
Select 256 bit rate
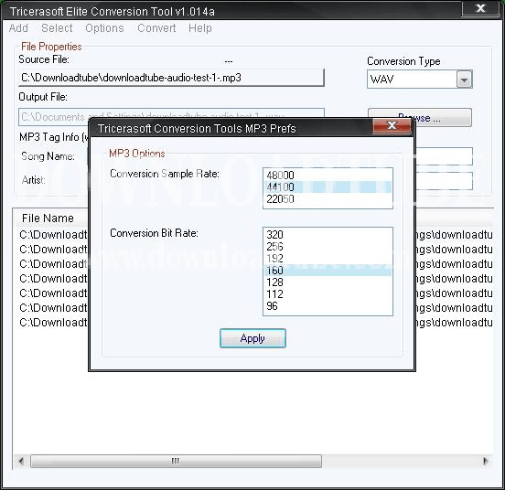[x=328, y=247]
